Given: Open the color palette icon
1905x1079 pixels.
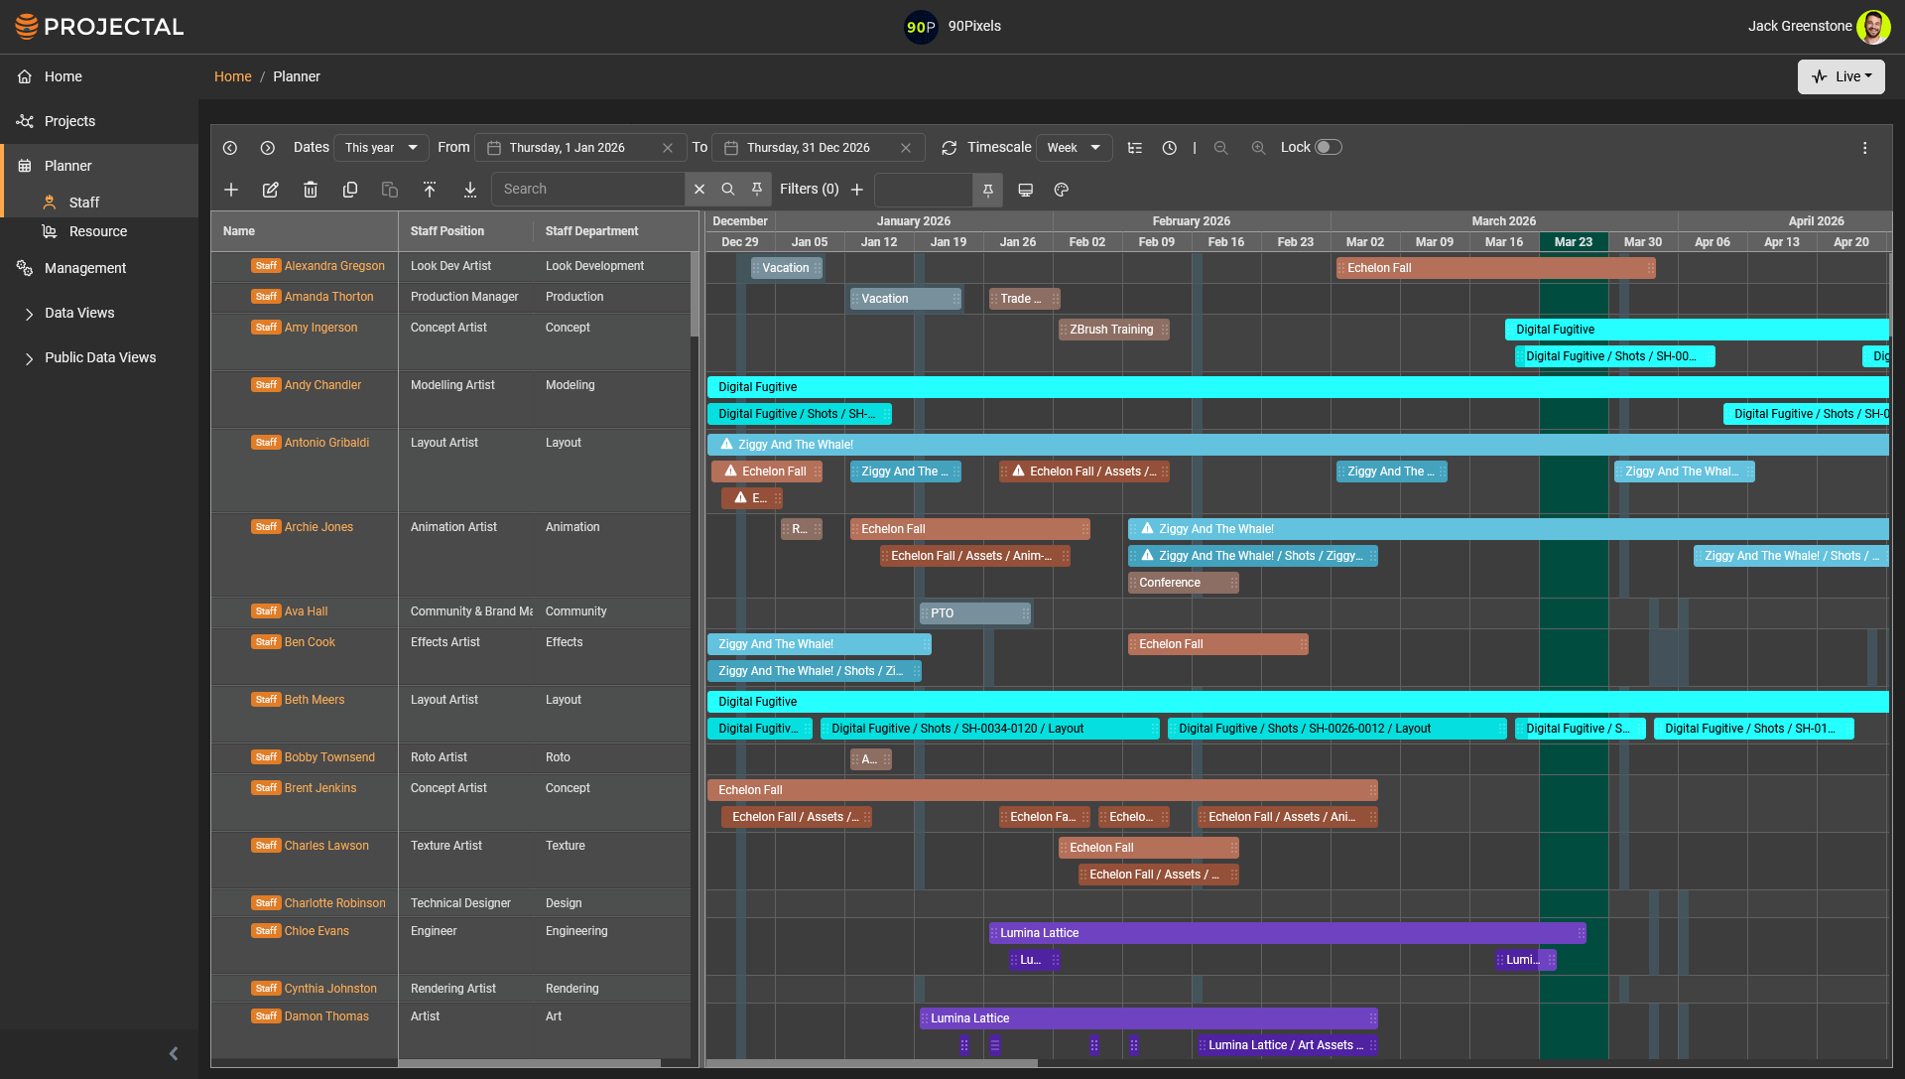Looking at the screenshot, I should [1061, 190].
